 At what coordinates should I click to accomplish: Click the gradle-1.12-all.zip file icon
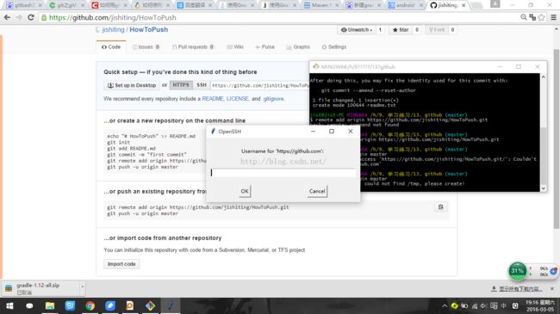pyautogui.click(x=9, y=288)
